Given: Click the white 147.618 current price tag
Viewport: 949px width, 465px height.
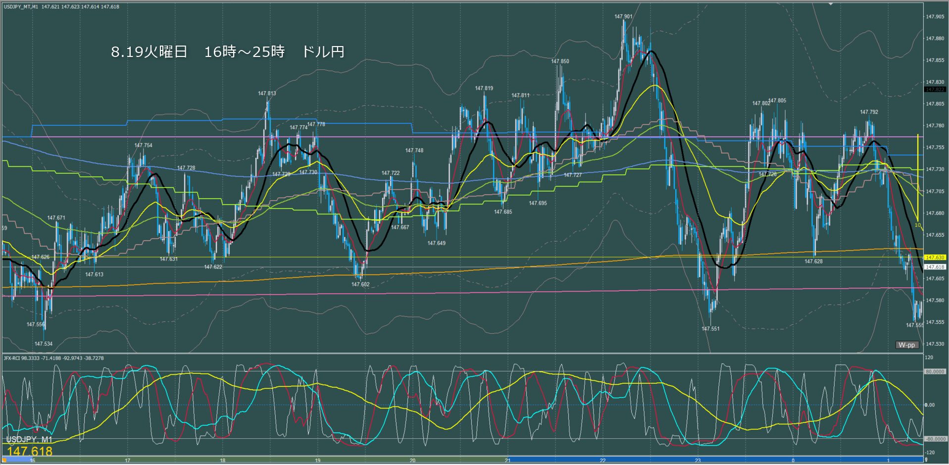Looking at the screenshot, I should click(934, 267).
